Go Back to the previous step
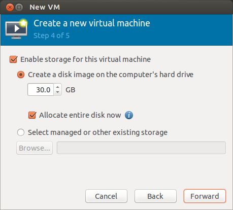This screenshot has width=233, height=210. coord(155,196)
